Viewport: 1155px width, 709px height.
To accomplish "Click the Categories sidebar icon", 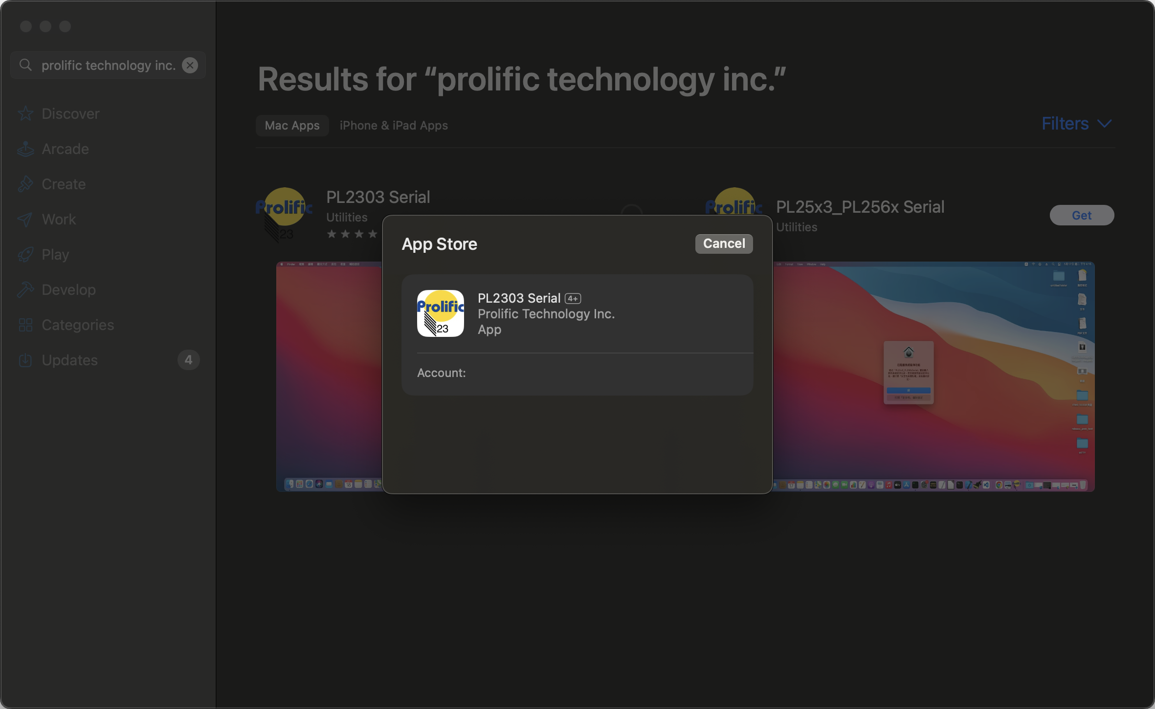I will coord(25,324).
